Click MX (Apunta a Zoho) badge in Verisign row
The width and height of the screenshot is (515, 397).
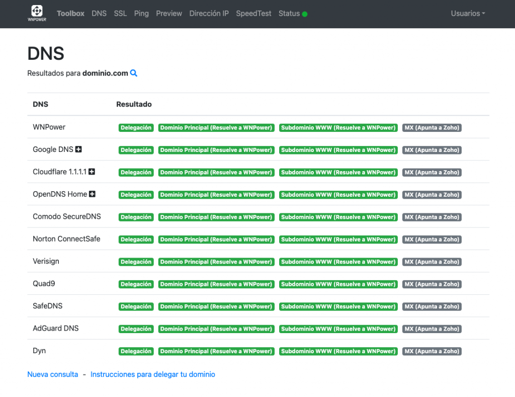click(x=432, y=262)
